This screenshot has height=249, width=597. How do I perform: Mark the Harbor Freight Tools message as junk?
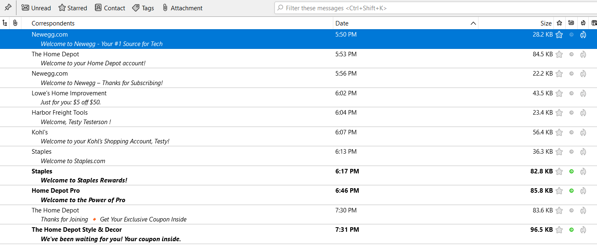pyautogui.click(x=583, y=113)
